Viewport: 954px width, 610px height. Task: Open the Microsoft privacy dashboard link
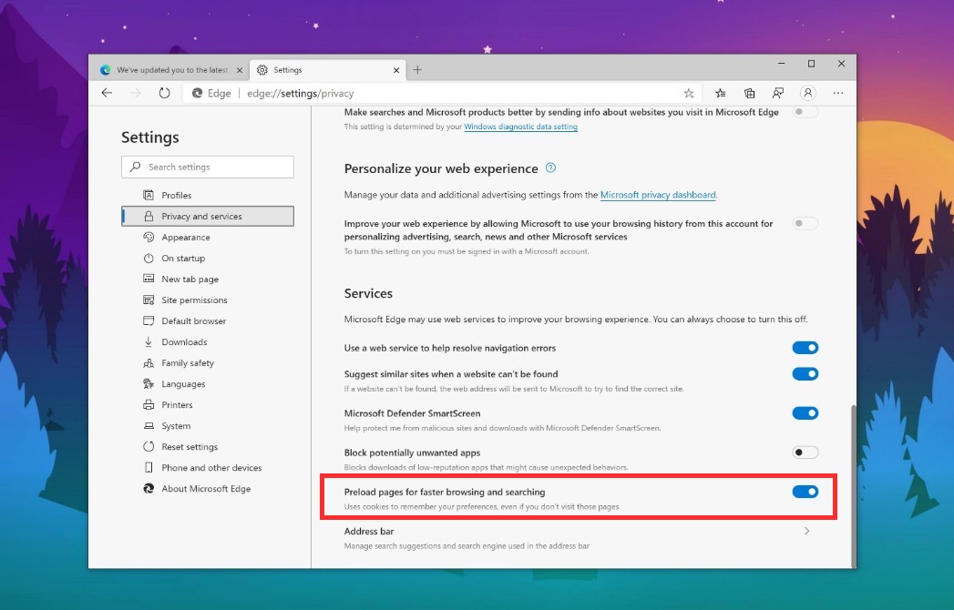pos(658,195)
